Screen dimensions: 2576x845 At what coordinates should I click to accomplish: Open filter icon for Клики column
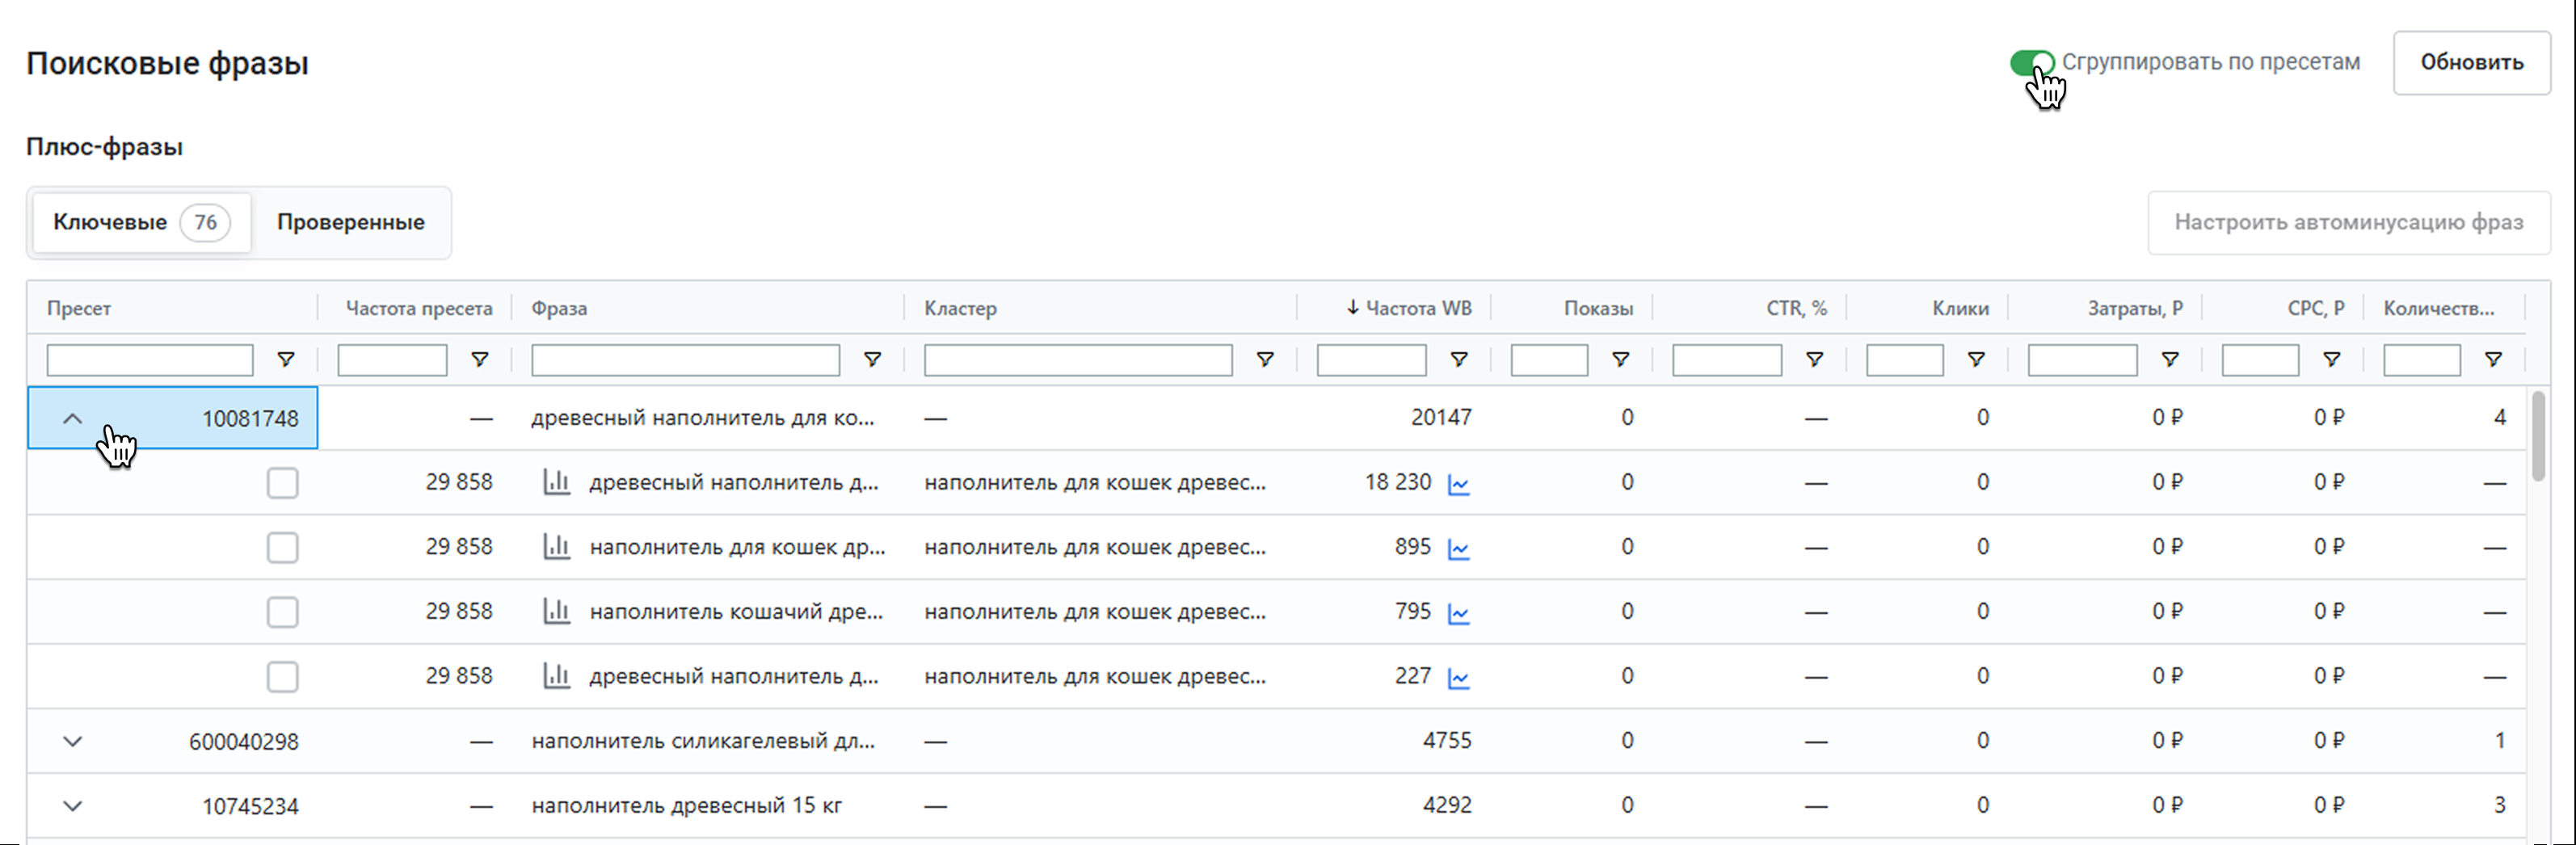pos(1976,359)
